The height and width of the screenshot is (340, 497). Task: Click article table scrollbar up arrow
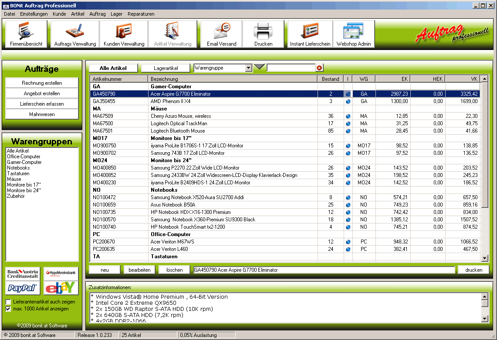coord(484,79)
